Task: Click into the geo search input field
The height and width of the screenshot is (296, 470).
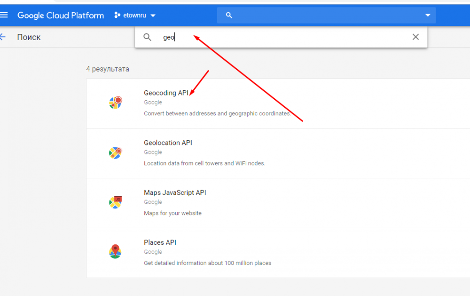Action: (x=282, y=37)
